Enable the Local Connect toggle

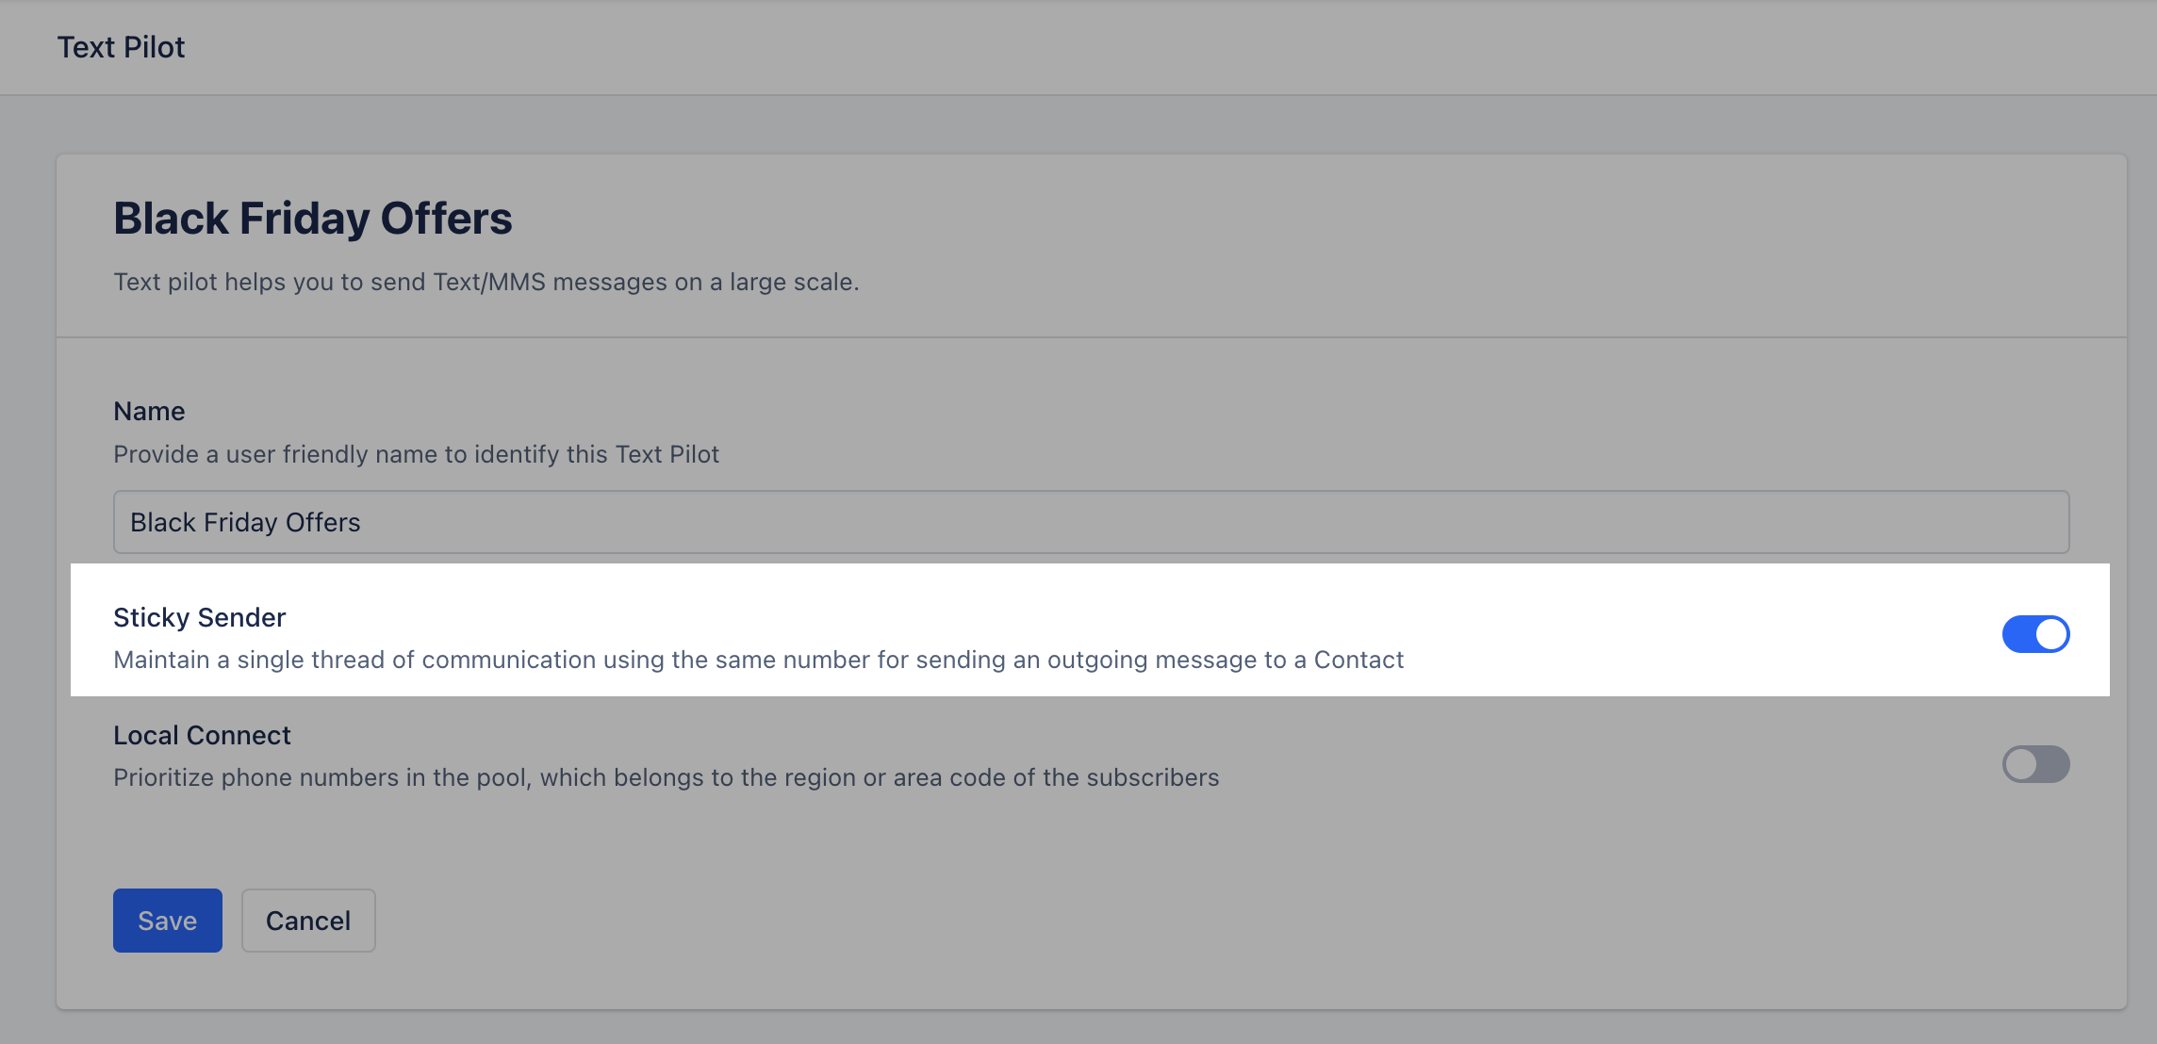(2035, 764)
